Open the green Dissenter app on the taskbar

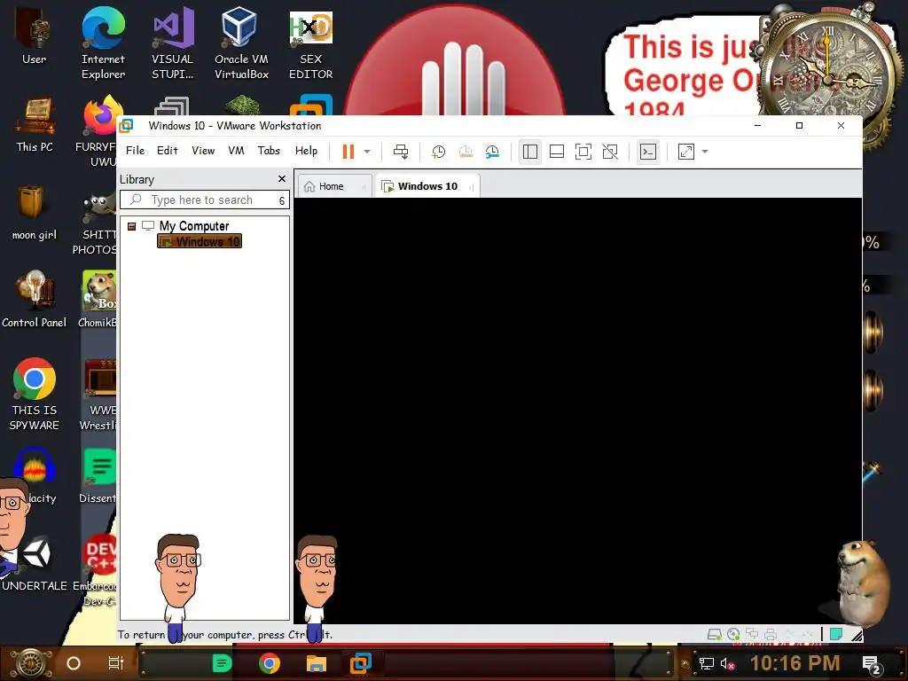pyautogui.click(x=222, y=663)
